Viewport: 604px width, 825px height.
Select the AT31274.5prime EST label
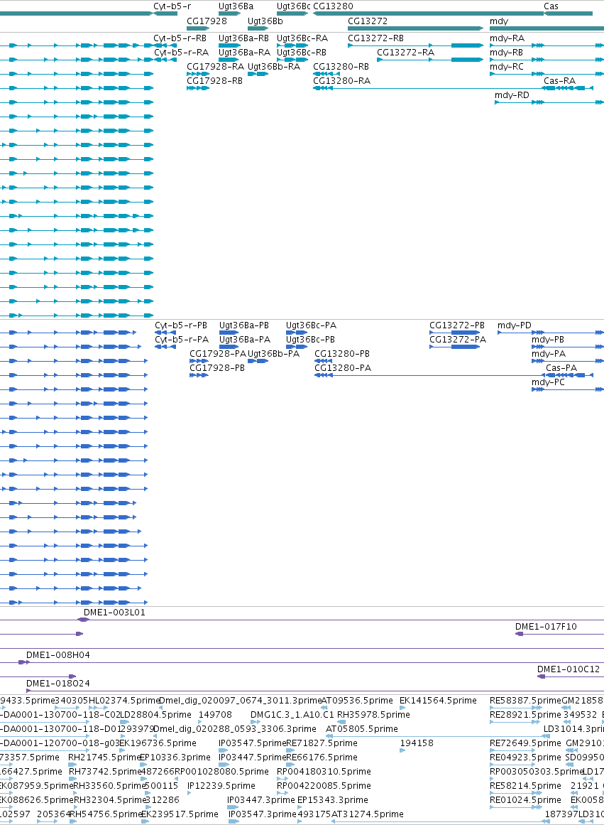(368, 814)
